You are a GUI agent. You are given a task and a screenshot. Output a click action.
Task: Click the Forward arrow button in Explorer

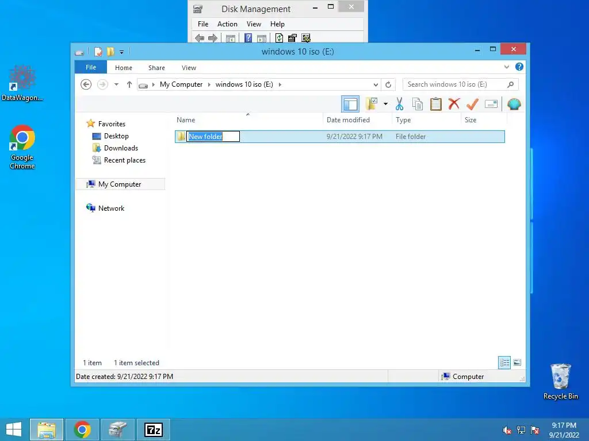pyautogui.click(x=102, y=84)
